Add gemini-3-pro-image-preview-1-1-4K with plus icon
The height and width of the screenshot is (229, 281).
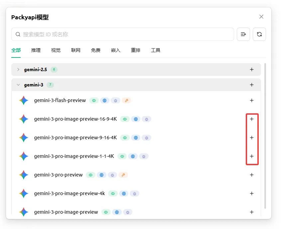(x=252, y=156)
